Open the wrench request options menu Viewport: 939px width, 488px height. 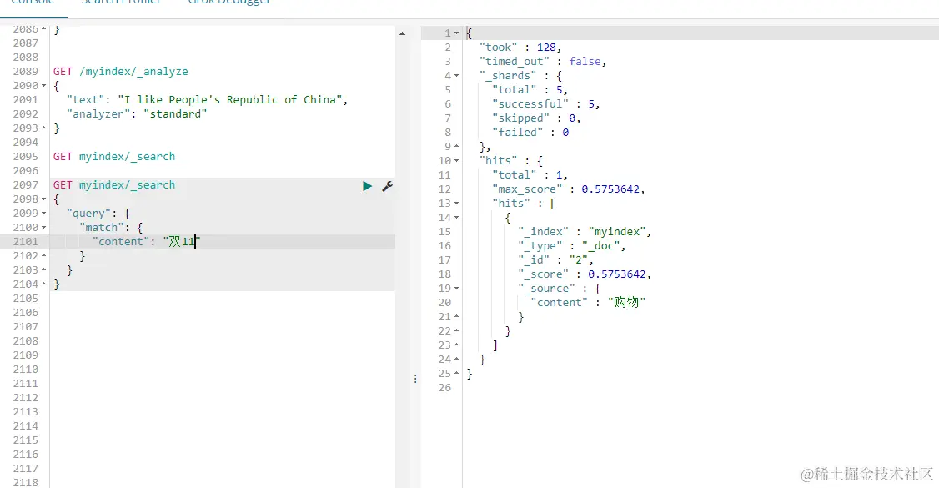tap(388, 186)
